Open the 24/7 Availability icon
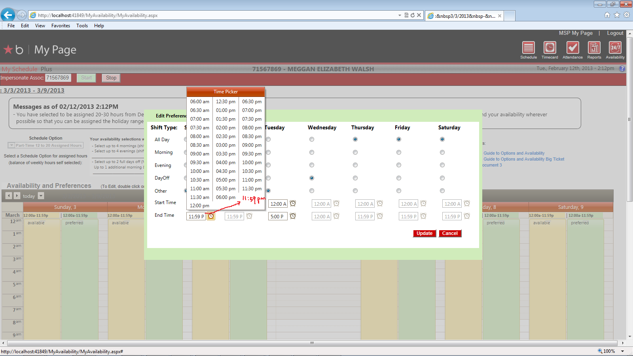 coord(615,48)
